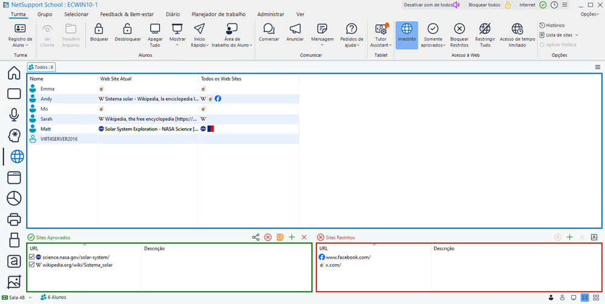This screenshot has width=605, height=304.
Task: Click the Internet green check status icon
Action: click(x=543, y=5)
